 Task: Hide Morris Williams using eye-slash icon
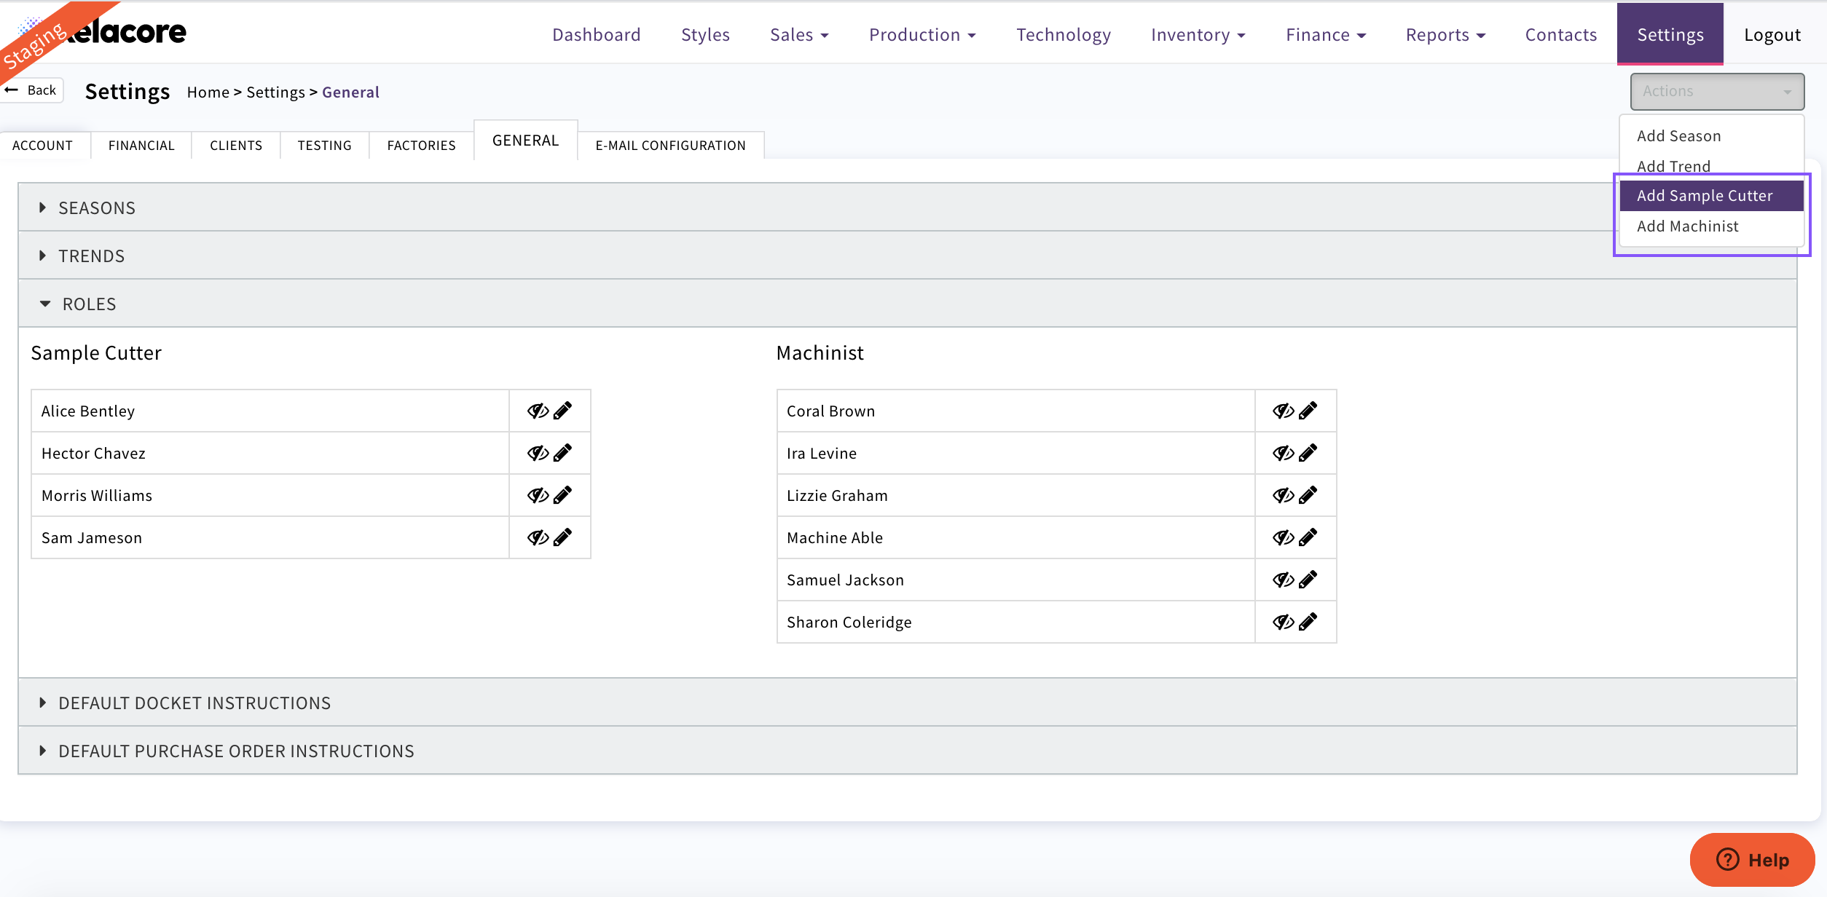click(538, 495)
